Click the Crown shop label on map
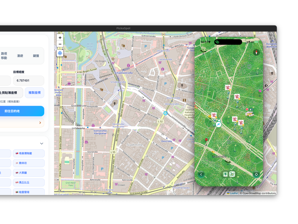This screenshot has width=298, height=224. pyautogui.click(x=121, y=185)
